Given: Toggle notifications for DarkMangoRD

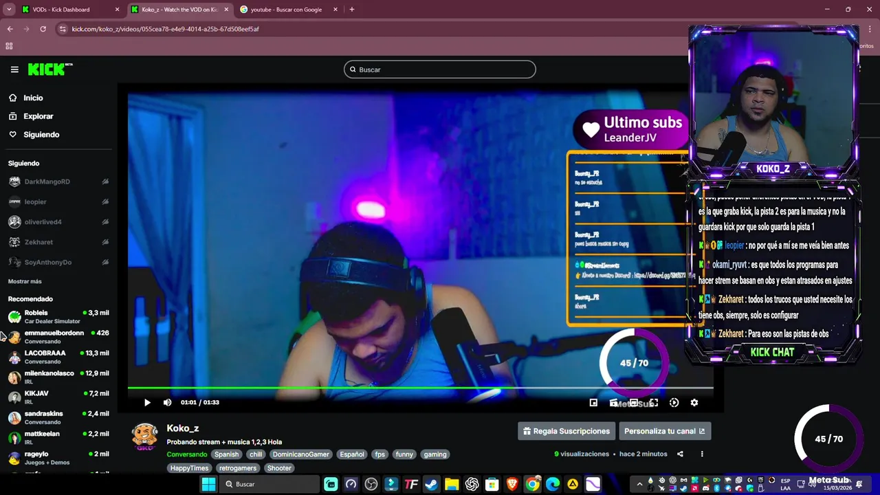Looking at the screenshot, I should tap(105, 181).
